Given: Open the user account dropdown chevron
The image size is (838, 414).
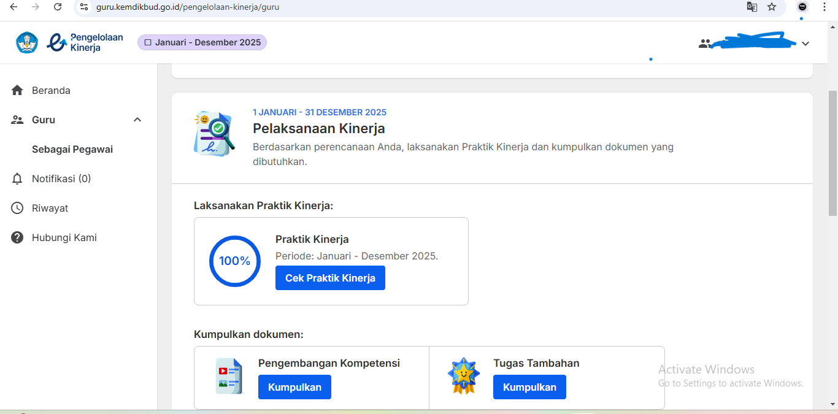Looking at the screenshot, I should click(x=805, y=44).
